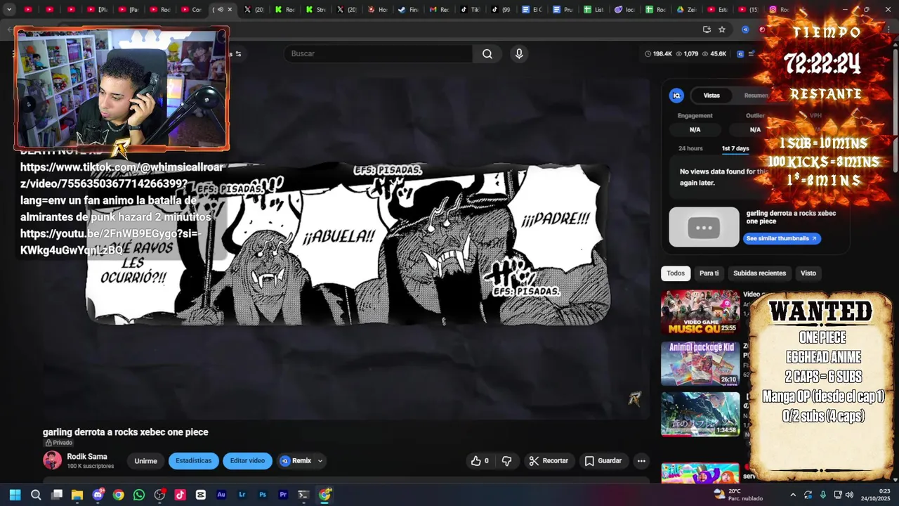Close the currently active browser tab
The width and height of the screenshot is (899, 506).
(230, 10)
